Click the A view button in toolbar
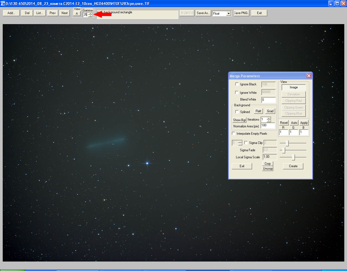Viewport: 347px width, 271px height. [77, 14]
